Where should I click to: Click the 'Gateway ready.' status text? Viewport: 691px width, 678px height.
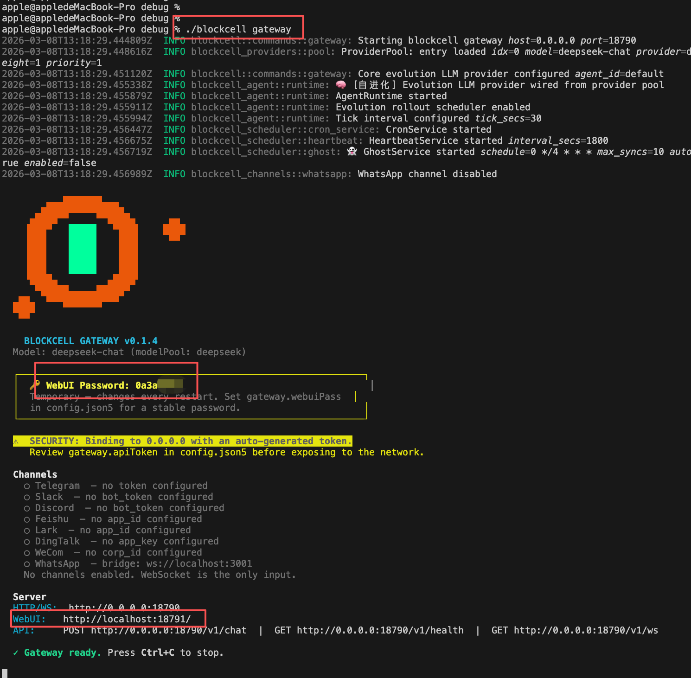coord(63,652)
